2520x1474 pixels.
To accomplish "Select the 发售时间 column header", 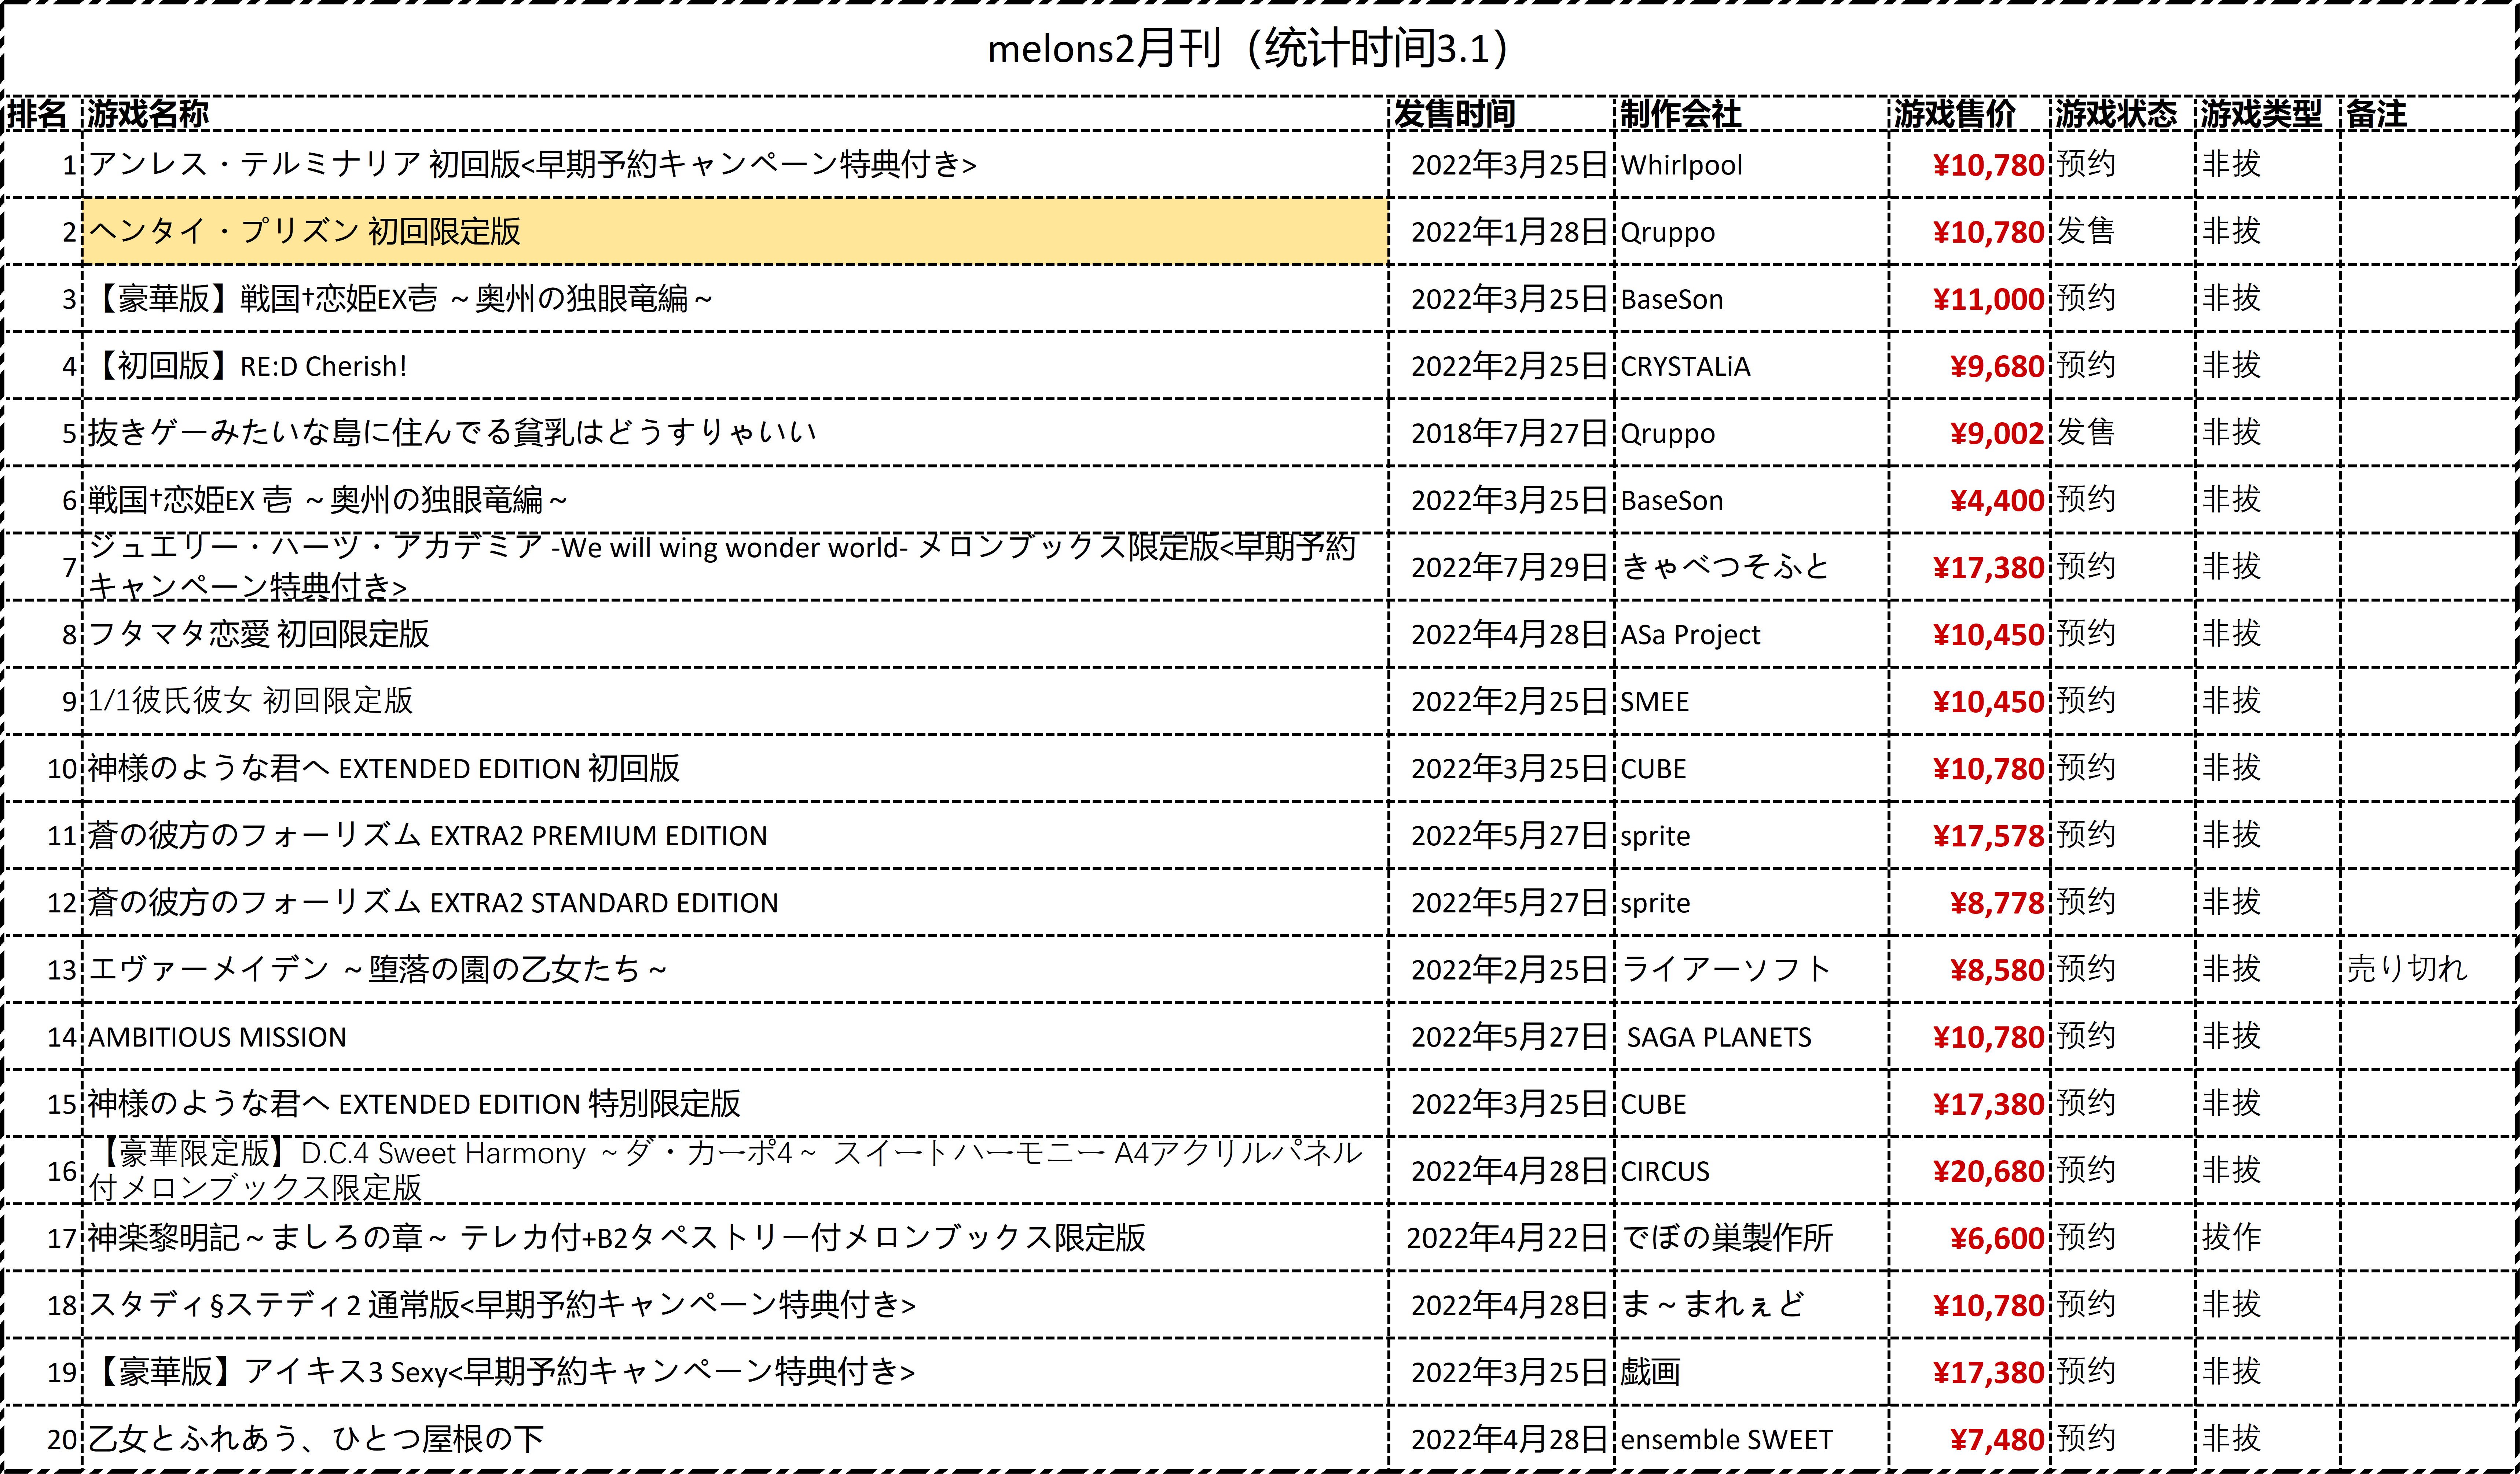I will click(x=1501, y=114).
